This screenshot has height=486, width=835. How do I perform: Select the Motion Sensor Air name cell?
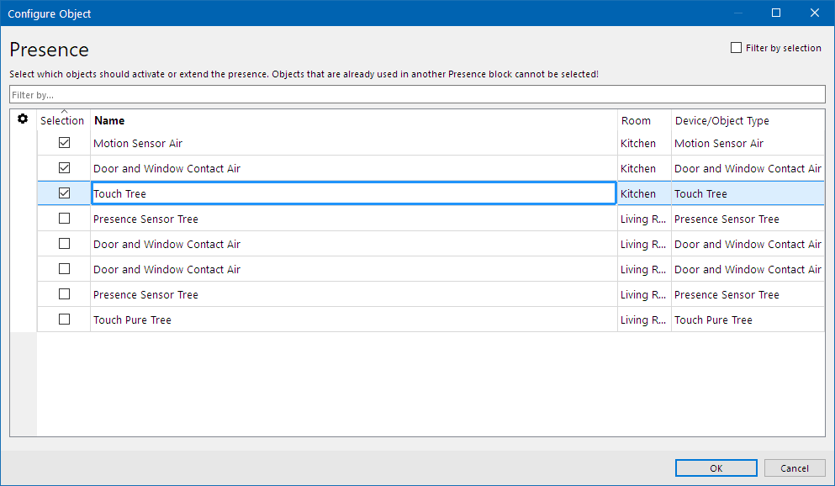point(354,143)
